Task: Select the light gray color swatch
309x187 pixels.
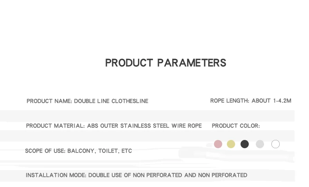Action: (260, 144)
